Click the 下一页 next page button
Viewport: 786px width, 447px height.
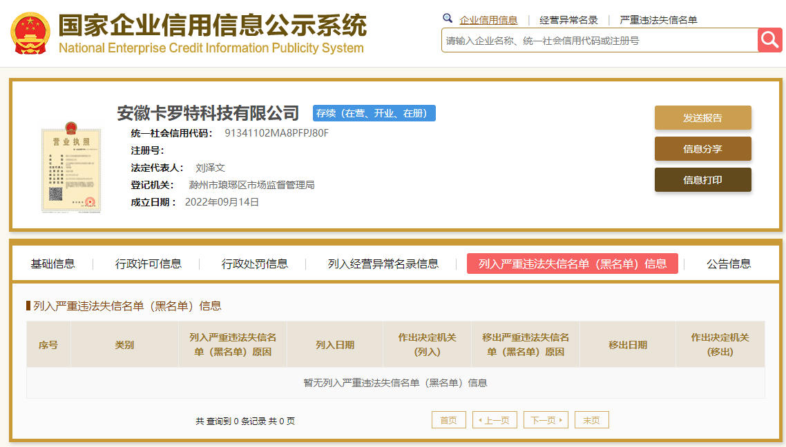pyautogui.click(x=546, y=420)
